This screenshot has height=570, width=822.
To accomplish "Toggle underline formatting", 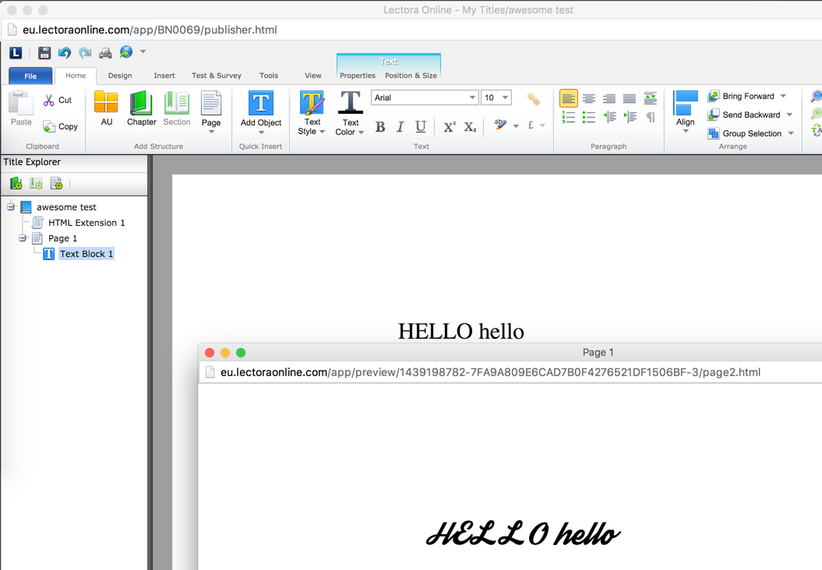I will pos(421,127).
